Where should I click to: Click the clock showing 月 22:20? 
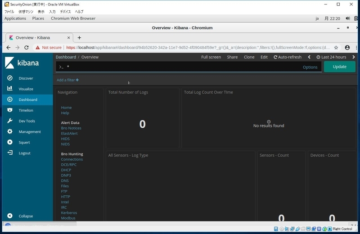pos(332,18)
